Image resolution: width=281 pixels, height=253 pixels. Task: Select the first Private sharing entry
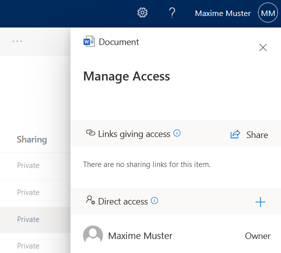click(28, 165)
